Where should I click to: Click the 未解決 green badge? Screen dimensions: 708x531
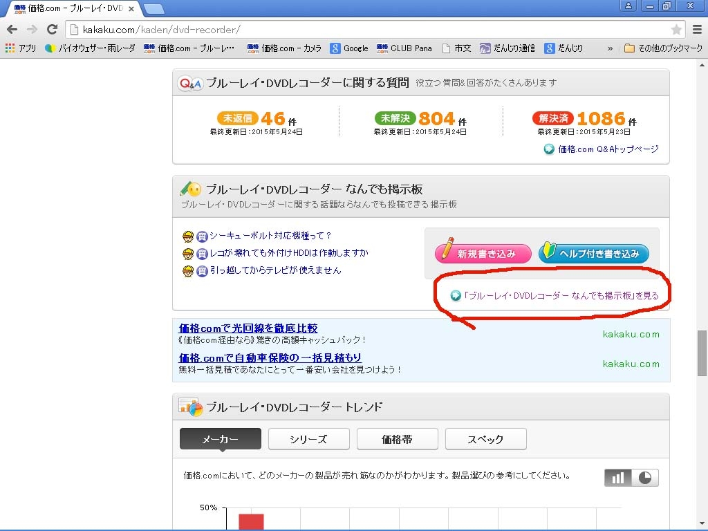[x=395, y=118]
